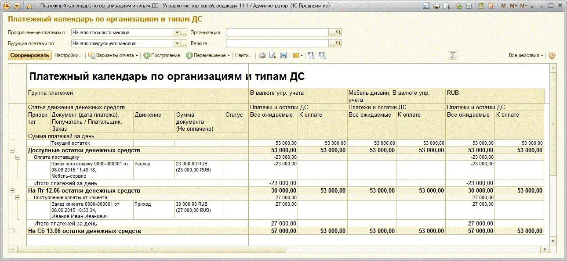Click the Приход movement cell

(x=154, y=210)
